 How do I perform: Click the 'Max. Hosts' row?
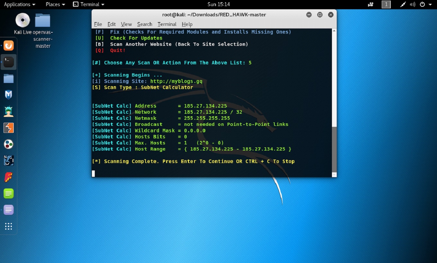[x=158, y=143]
